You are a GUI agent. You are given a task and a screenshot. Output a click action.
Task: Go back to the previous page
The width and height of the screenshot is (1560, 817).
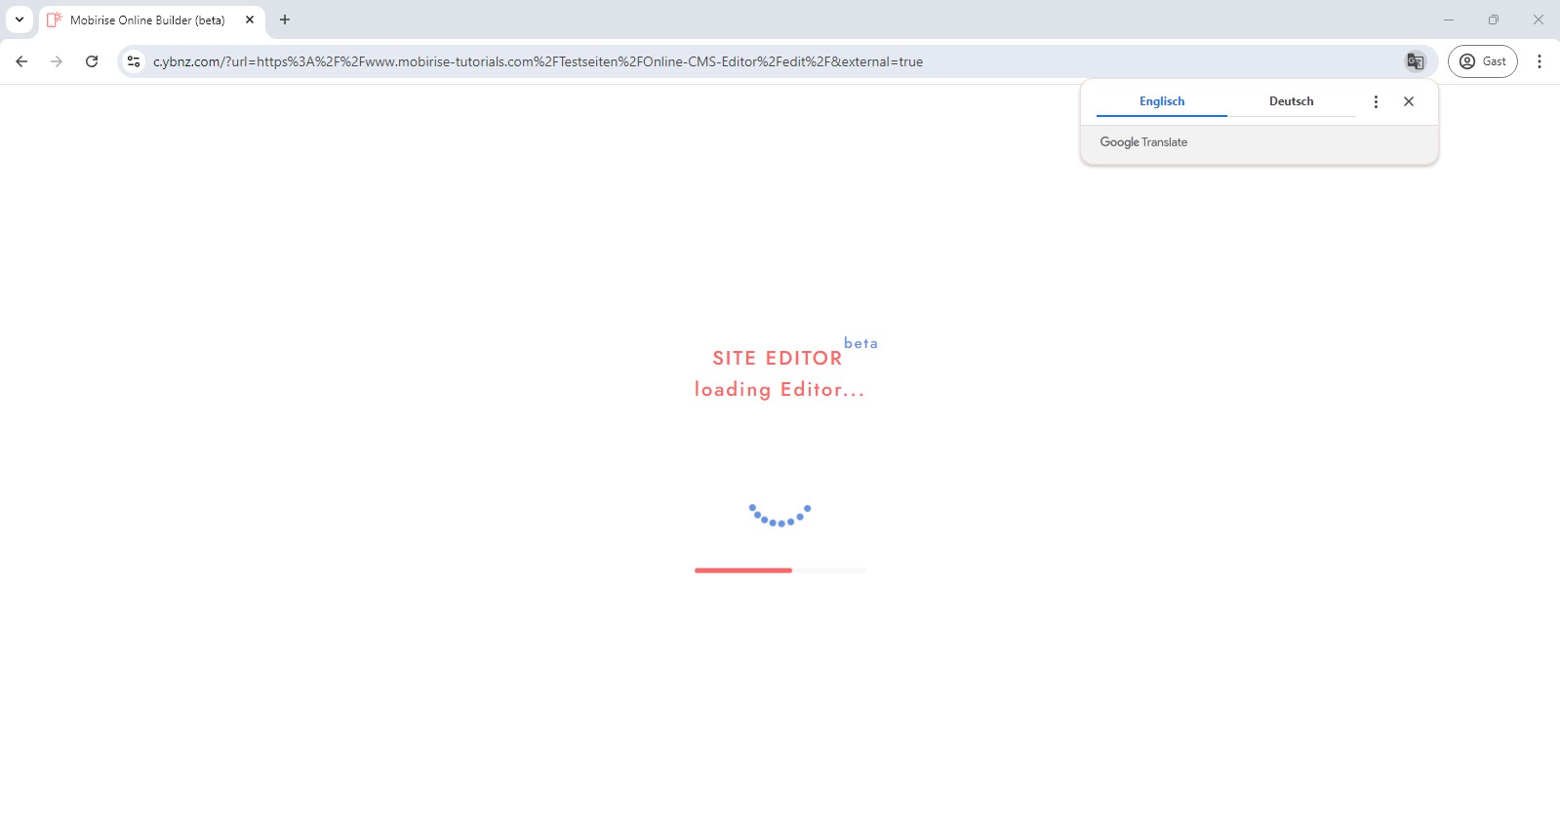click(21, 61)
